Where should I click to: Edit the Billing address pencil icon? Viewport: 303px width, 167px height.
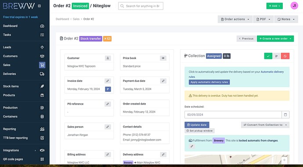tap(108, 154)
